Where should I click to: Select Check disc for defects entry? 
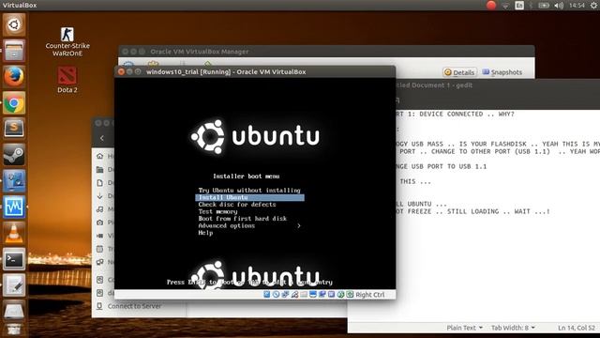point(237,205)
